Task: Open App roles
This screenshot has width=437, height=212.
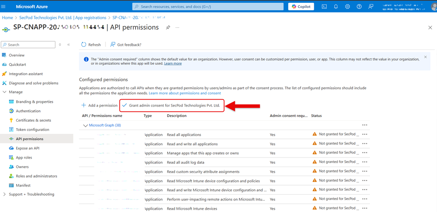Action: tap(24, 157)
